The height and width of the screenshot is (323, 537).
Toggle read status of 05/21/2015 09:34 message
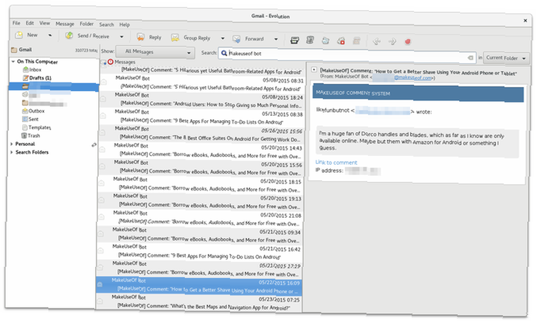(x=100, y=234)
